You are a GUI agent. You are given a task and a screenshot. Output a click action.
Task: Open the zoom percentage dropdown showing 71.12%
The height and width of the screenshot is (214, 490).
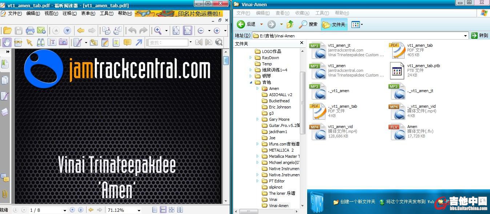[139, 210]
